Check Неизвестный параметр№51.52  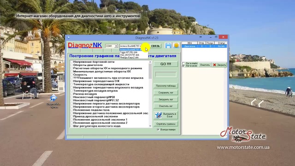tap(71, 100)
